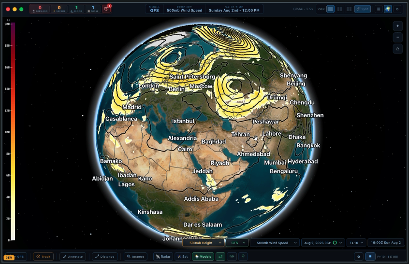Zoom in with the plus button
Image resolution: width=409 pixels, height=264 pixels.
(397, 26)
